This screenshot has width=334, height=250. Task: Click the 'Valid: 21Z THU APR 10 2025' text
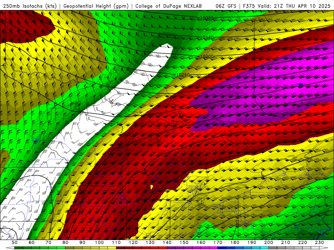[294, 6]
